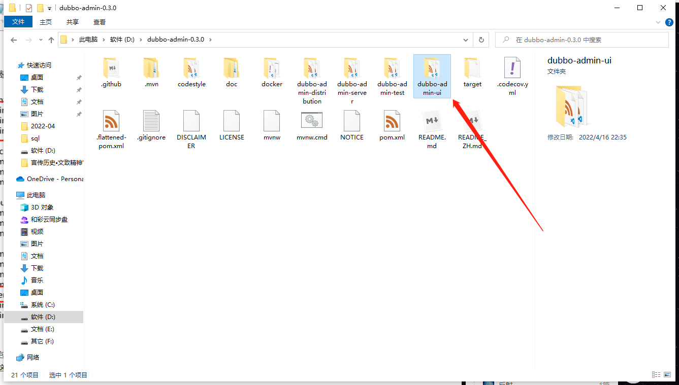This screenshot has height=385, width=679.
Task: Select OneDrive - Personal in navigation pane
Action: pos(50,179)
